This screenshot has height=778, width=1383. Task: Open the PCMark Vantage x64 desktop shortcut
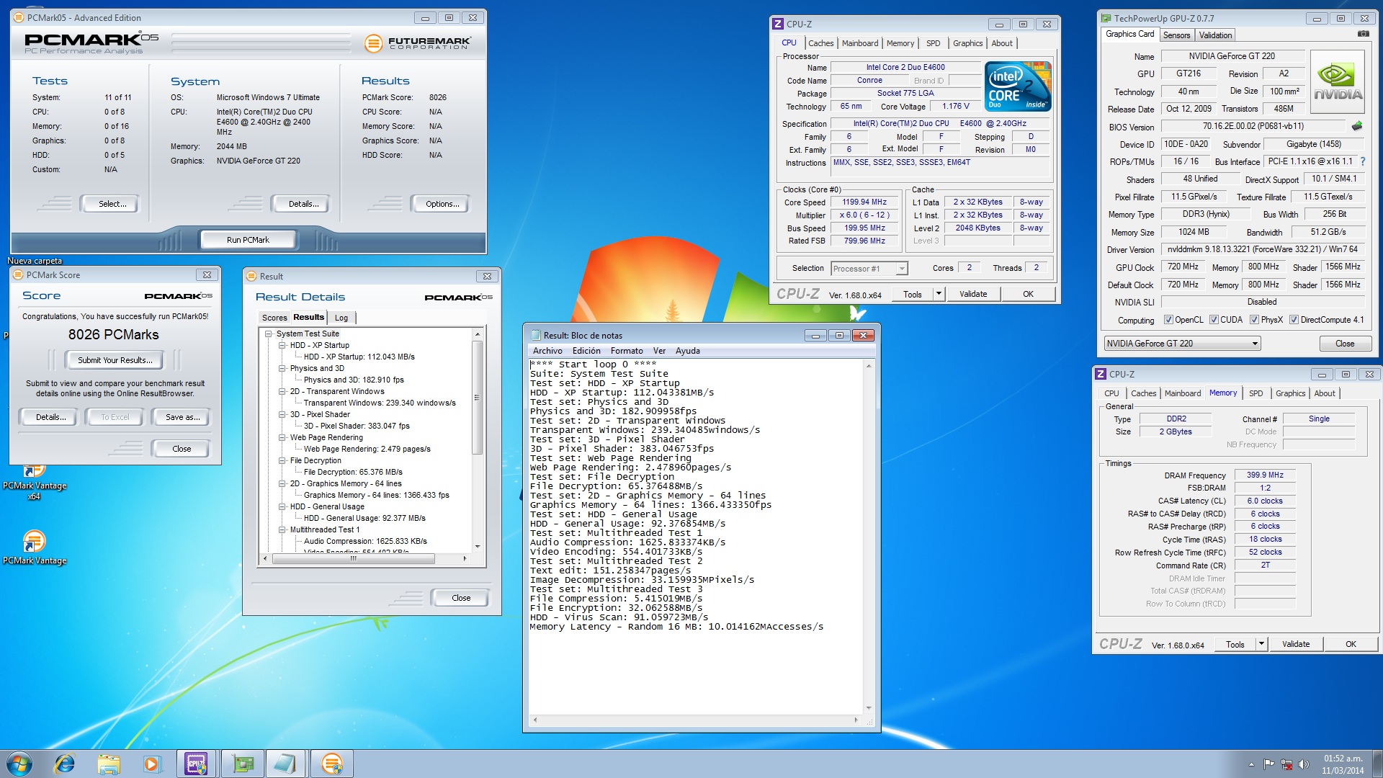(34, 483)
